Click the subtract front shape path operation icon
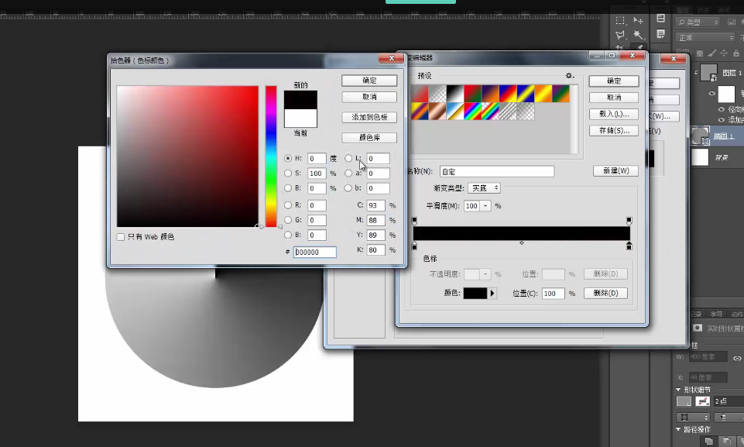 tap(726, 442)
